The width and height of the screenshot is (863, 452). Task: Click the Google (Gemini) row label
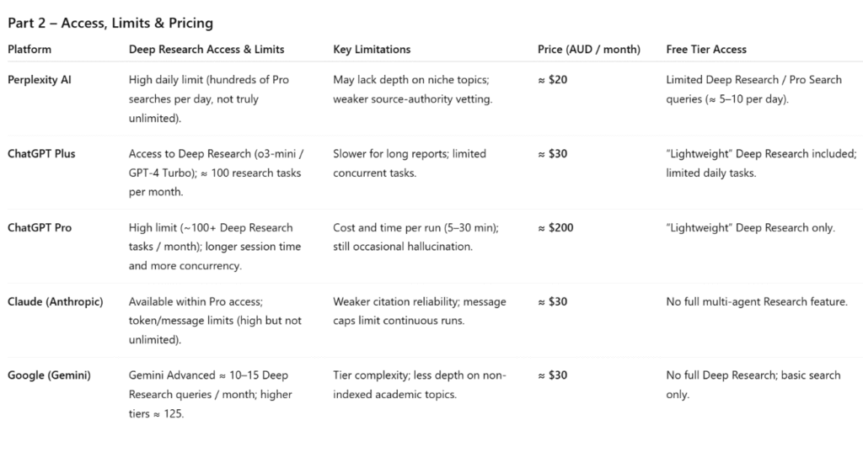50,375
